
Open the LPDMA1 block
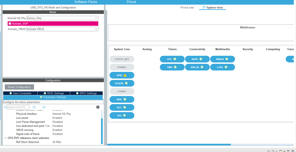click(122, 91)
